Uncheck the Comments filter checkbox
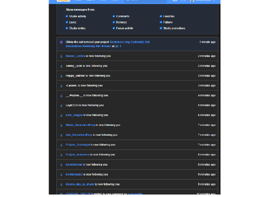Image resolution: width=262 pixels, height=197 pixels. (x=114, y=16)
